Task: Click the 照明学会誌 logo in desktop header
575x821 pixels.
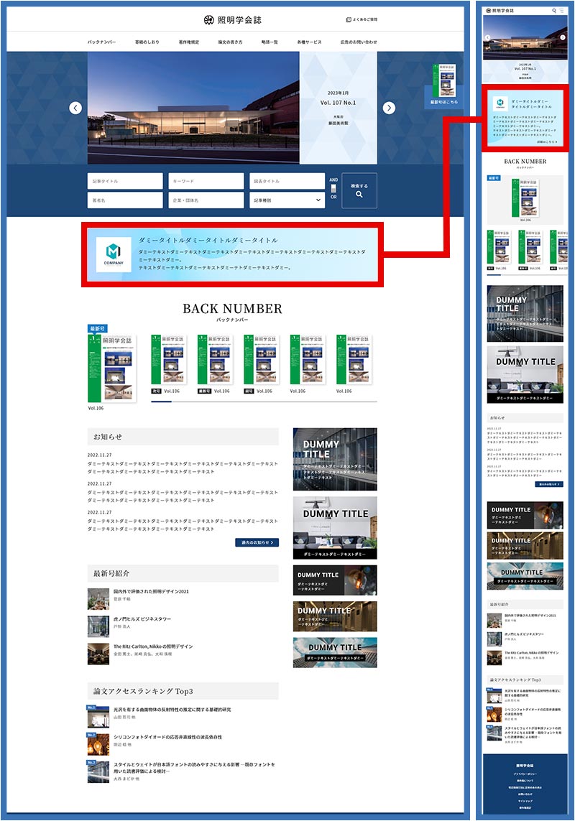Action: tap(232, 20)
